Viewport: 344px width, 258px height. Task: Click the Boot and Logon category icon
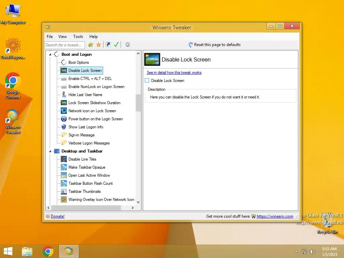pos(56,54)
